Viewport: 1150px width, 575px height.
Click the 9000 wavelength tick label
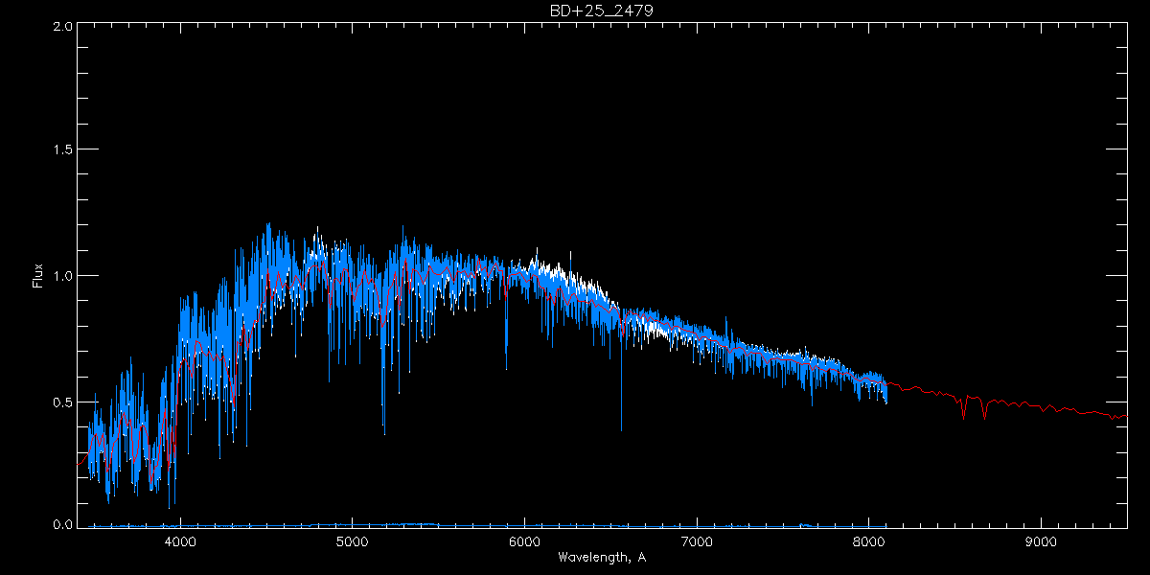[1041, 541]
